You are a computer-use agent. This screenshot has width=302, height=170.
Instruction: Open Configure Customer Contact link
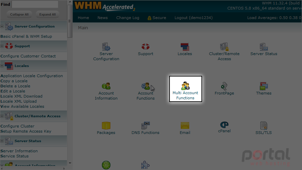(28, 56)
